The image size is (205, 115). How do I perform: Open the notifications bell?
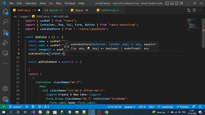[200, 107]
